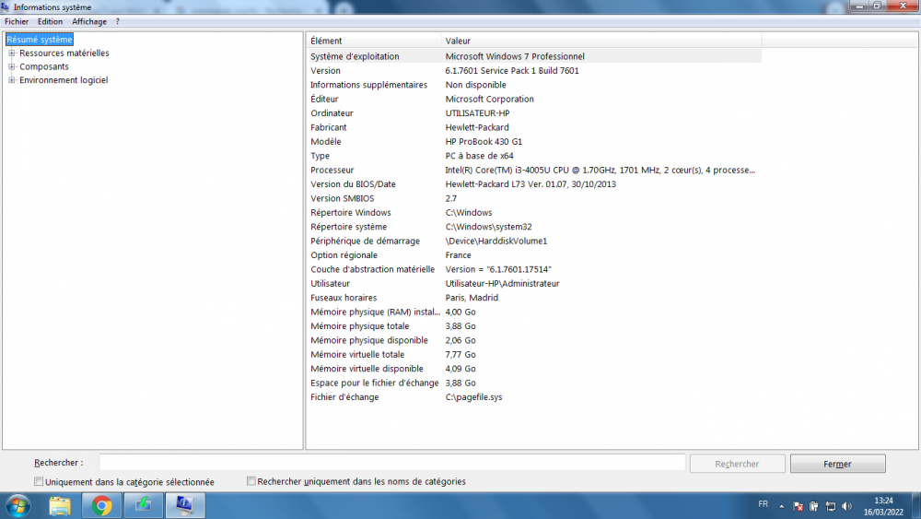Select Utilisateur-HP\Administrateur value
Screen dimensions: 921x519
(502, 283)
